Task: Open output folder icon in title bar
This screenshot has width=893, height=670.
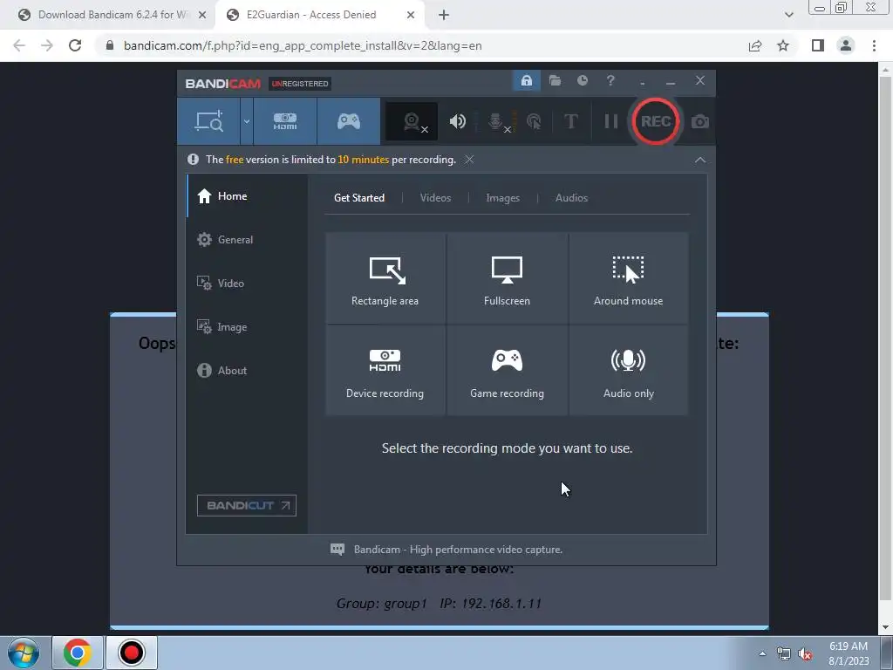Action: click(x=555, y=81)
